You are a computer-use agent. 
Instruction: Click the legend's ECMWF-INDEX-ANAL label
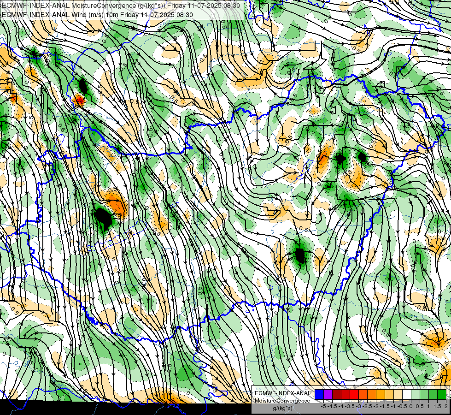[283, 393]
